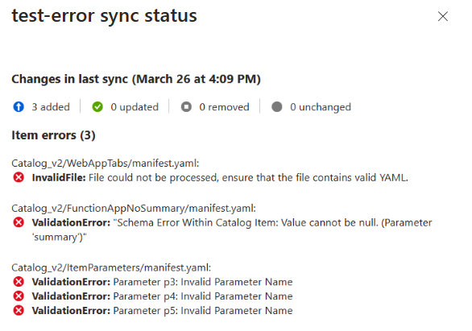Click the 'Item errors (3)' heading

54,135
